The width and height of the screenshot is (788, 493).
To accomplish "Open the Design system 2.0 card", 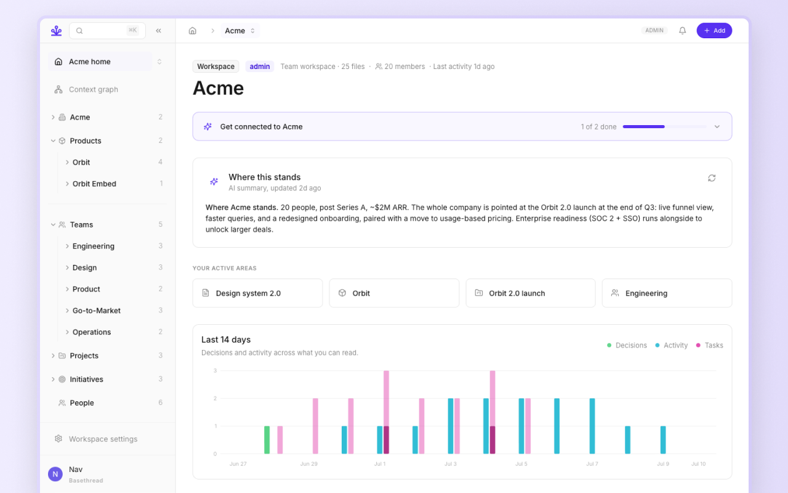I will [257, 293].
